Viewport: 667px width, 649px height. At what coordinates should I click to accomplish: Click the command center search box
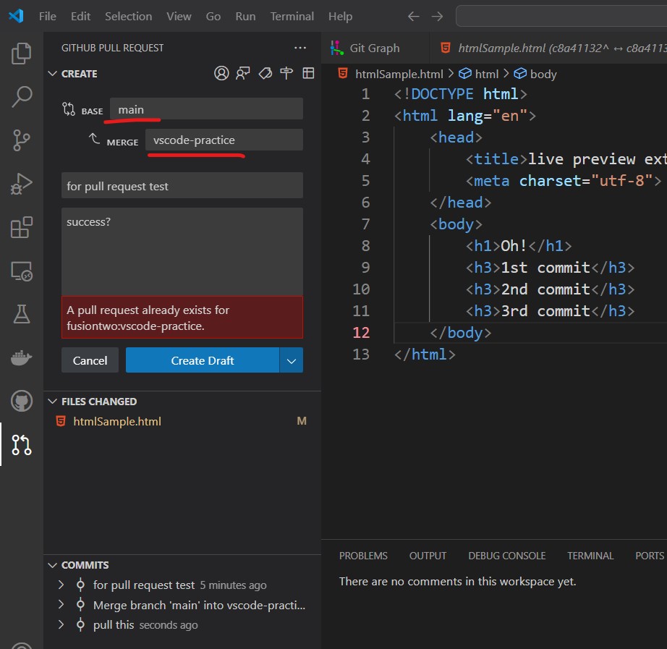coord(561,16)
